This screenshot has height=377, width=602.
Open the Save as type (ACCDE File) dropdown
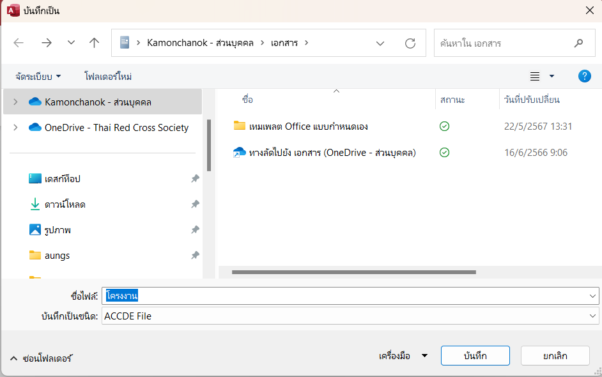(x=593, y=316)
